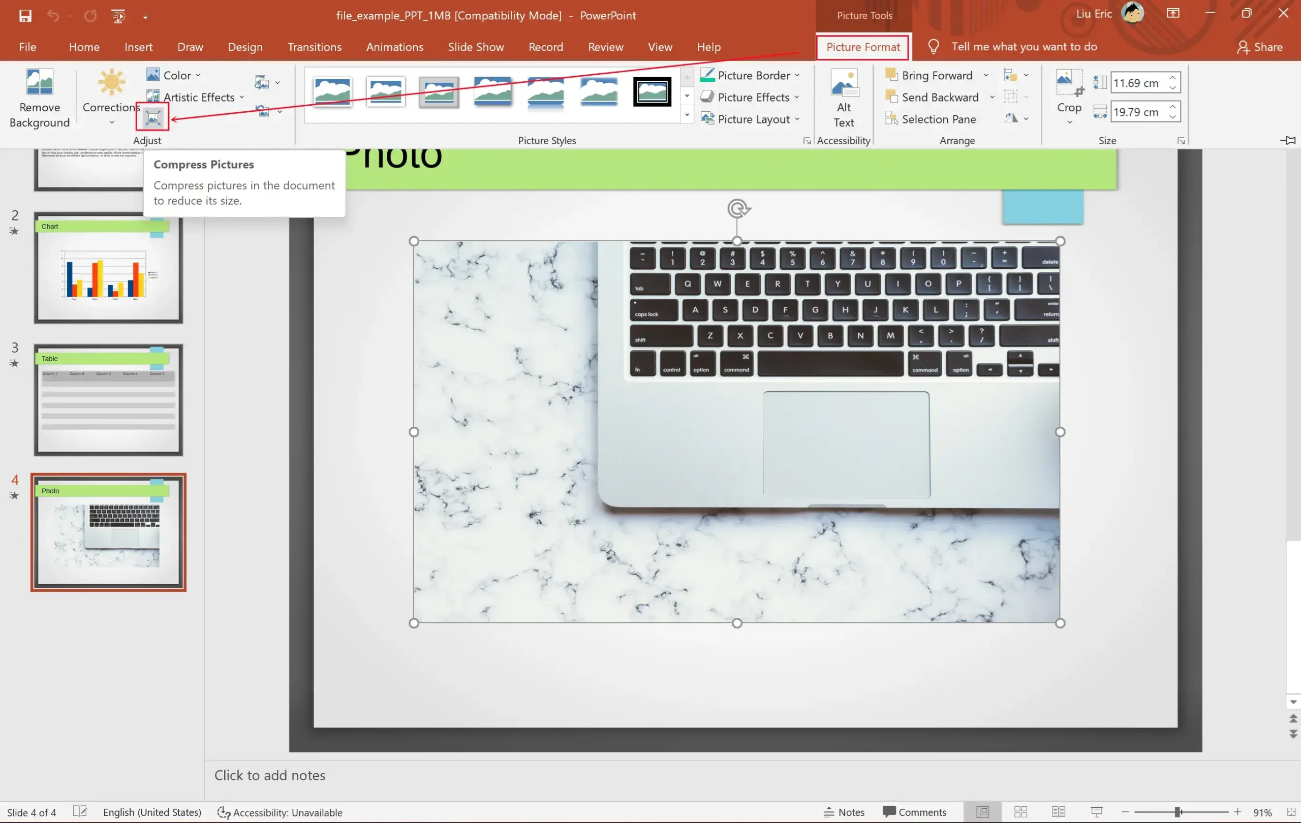Apply the Double Frame Black picture style
The image size is (1301, 823).
pyautogui.click(x=652, y=91)
